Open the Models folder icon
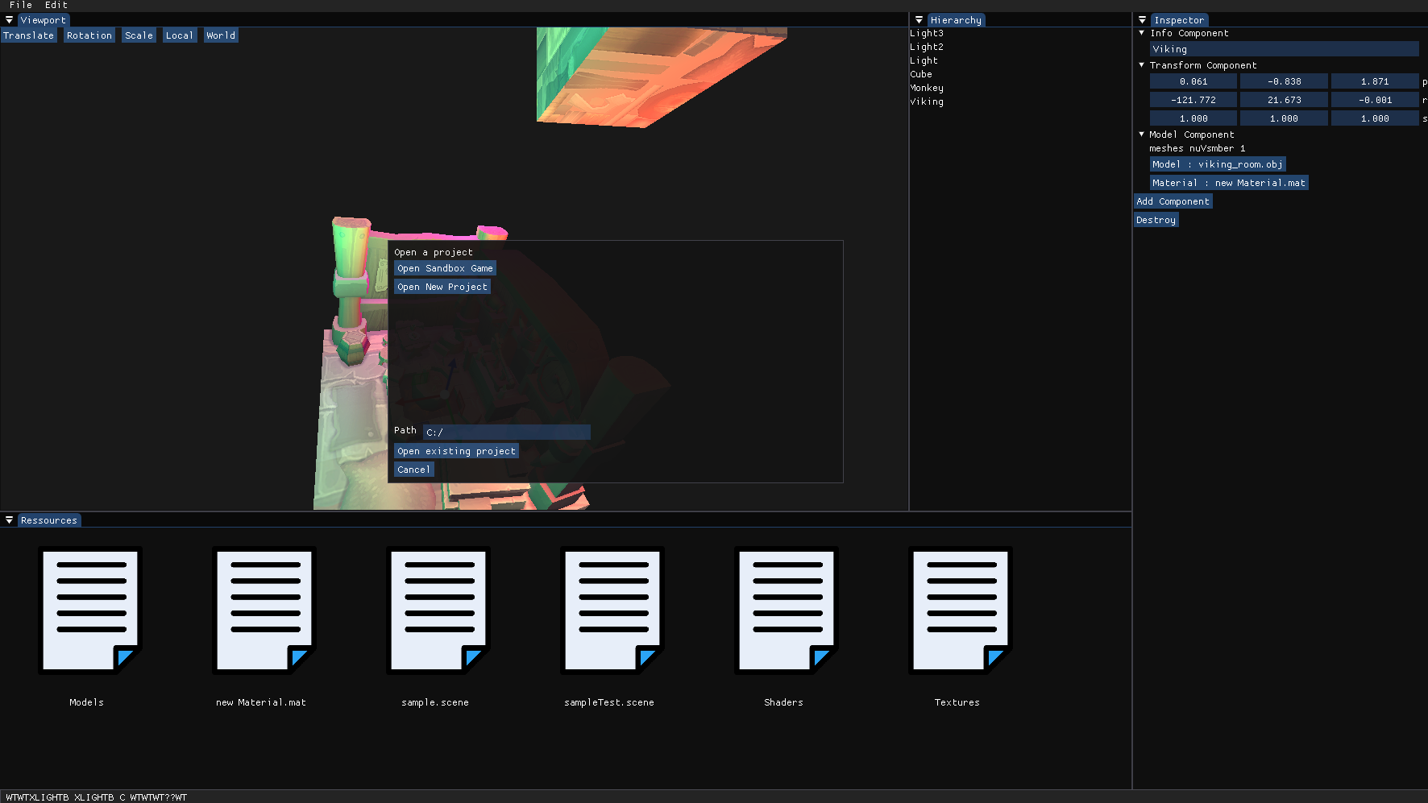Screen dimensions: 1428x803 (x=90, y=611)
